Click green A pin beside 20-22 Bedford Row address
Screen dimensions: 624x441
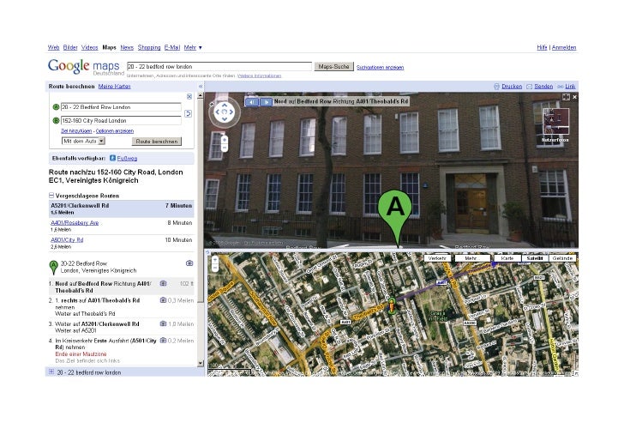coord(53,268)
